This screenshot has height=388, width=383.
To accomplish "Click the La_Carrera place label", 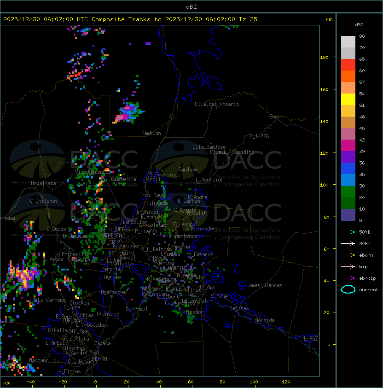I will pyautogui.click(x=52, y=300).
